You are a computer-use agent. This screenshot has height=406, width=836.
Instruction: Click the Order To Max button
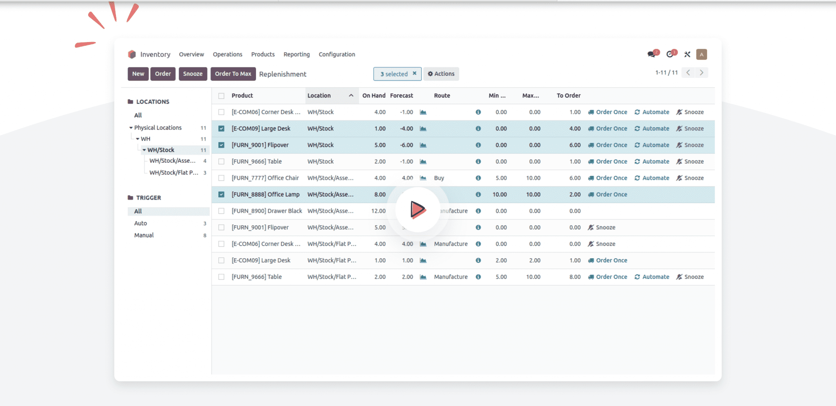[x=233, y=74]
